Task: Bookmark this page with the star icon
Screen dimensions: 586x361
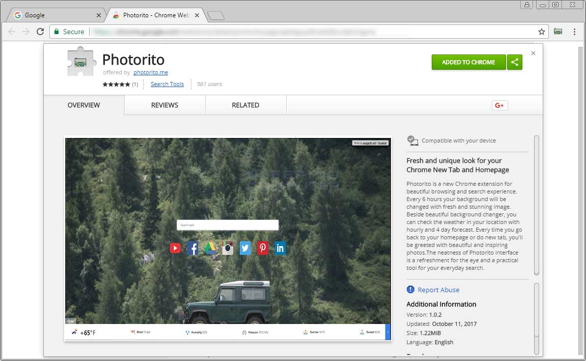Action: pos(542,32)
